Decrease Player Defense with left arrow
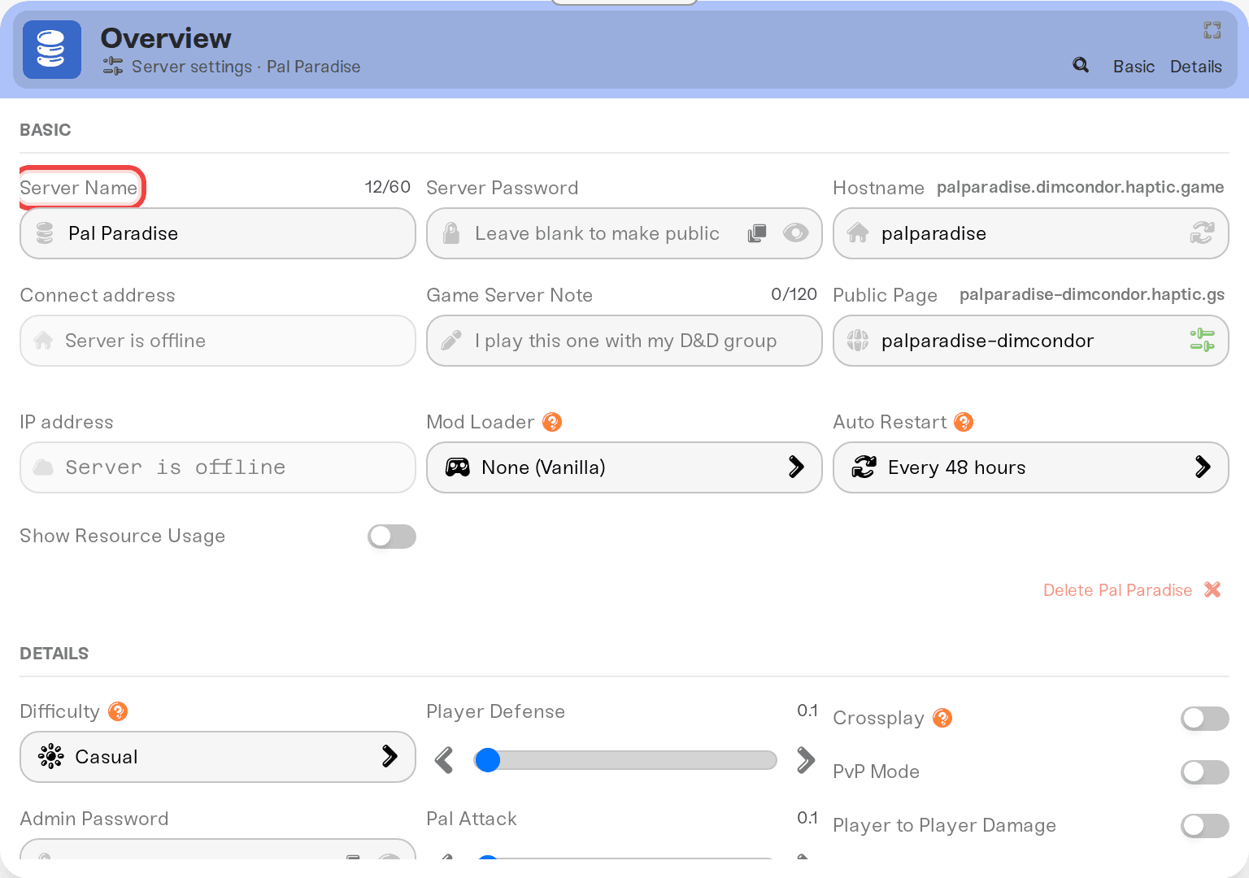 (444, 760)
